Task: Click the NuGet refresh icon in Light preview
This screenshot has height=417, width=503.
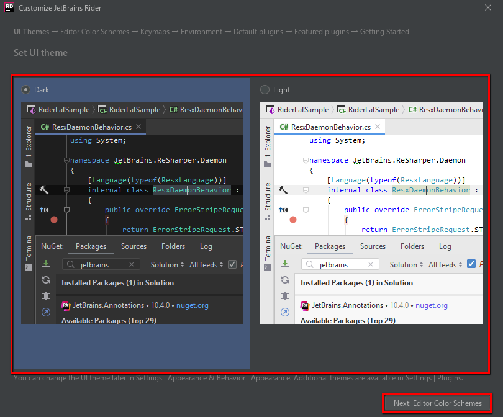Action: tap(285, 280)
